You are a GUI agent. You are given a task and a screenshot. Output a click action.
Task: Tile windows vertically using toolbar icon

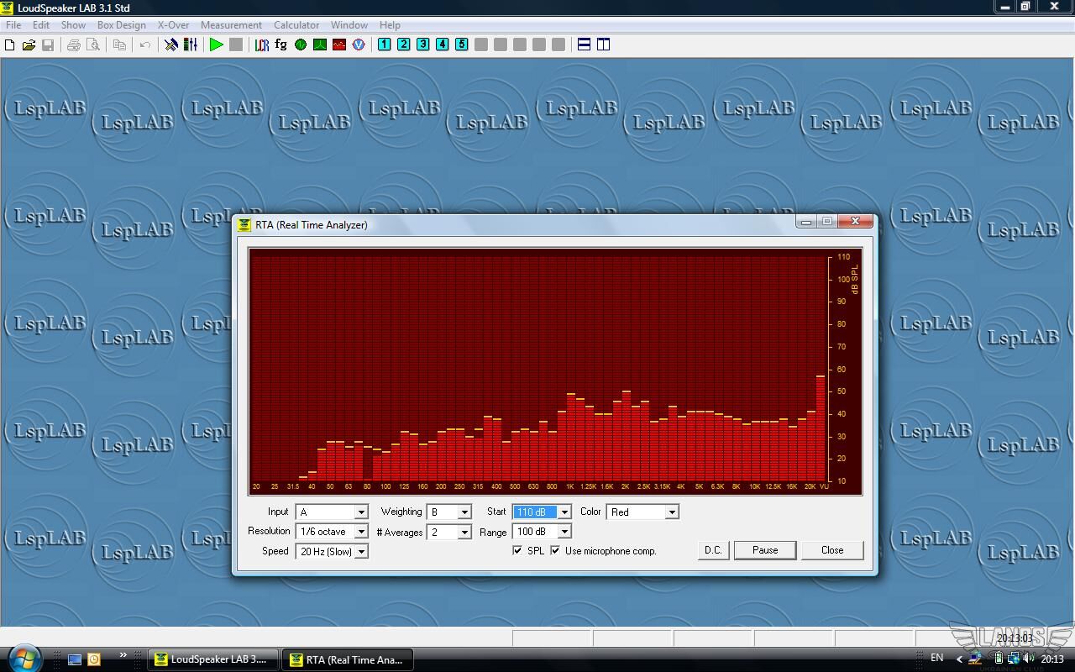pos(604,45)
